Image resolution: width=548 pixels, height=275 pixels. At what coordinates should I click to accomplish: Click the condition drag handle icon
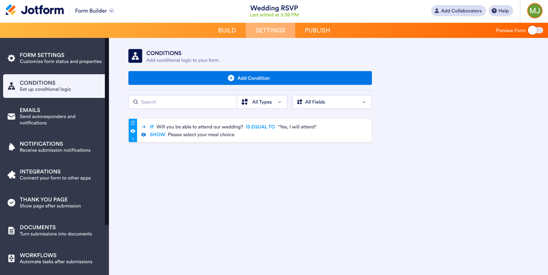click(x=133, y=123)
